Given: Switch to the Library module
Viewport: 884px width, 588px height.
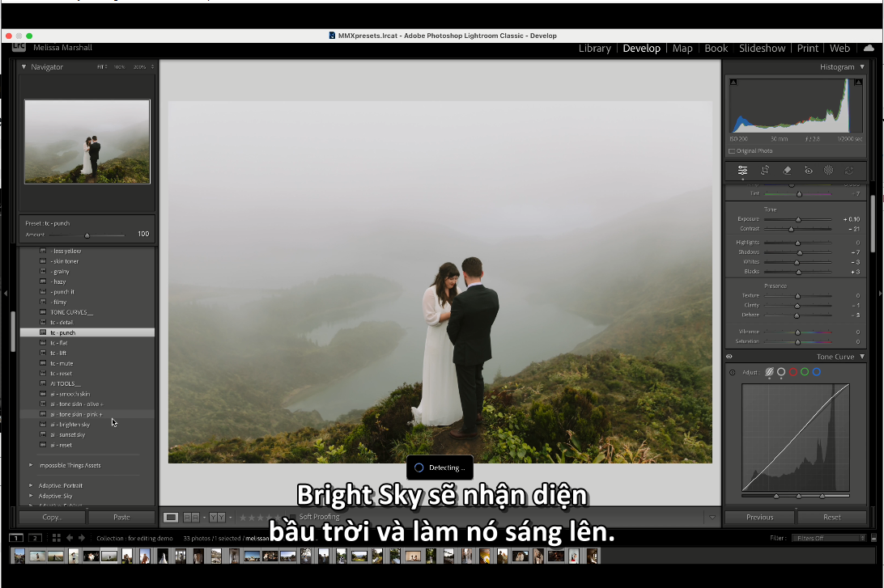Looking at the screenshot, I should pyautogui.click(x=594, y=49).
